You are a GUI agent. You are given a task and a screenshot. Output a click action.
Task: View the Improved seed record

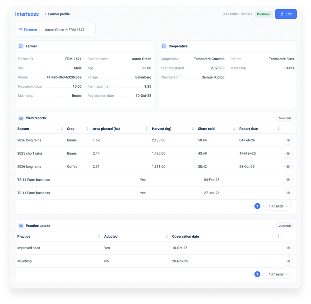288,248
